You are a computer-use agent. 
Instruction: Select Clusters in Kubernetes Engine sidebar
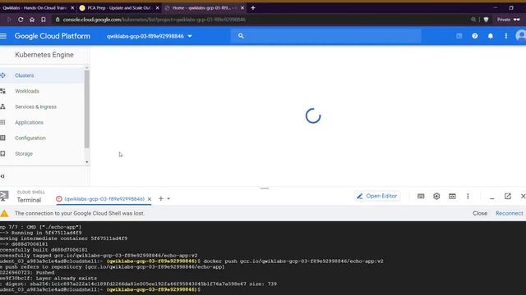point(25,75)
